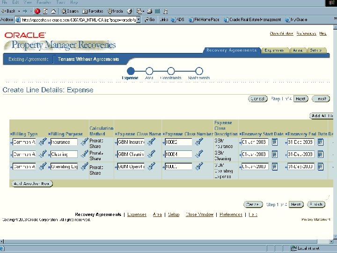
Task: Click the top Finish button
Action: (x=321, y=99)
